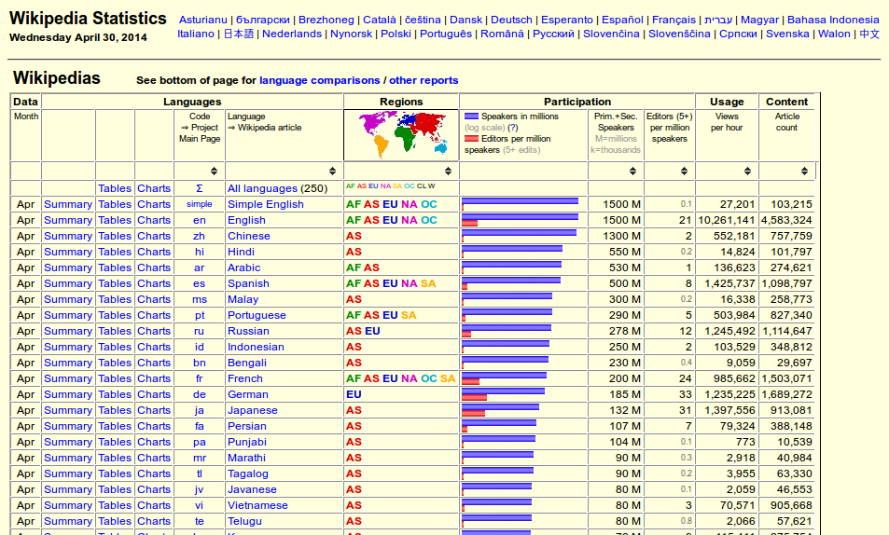This screenshot has height=535, width=889.
Task: Open Tables for Japanese row
Action: pyautogui.click(x=115, y=410)
